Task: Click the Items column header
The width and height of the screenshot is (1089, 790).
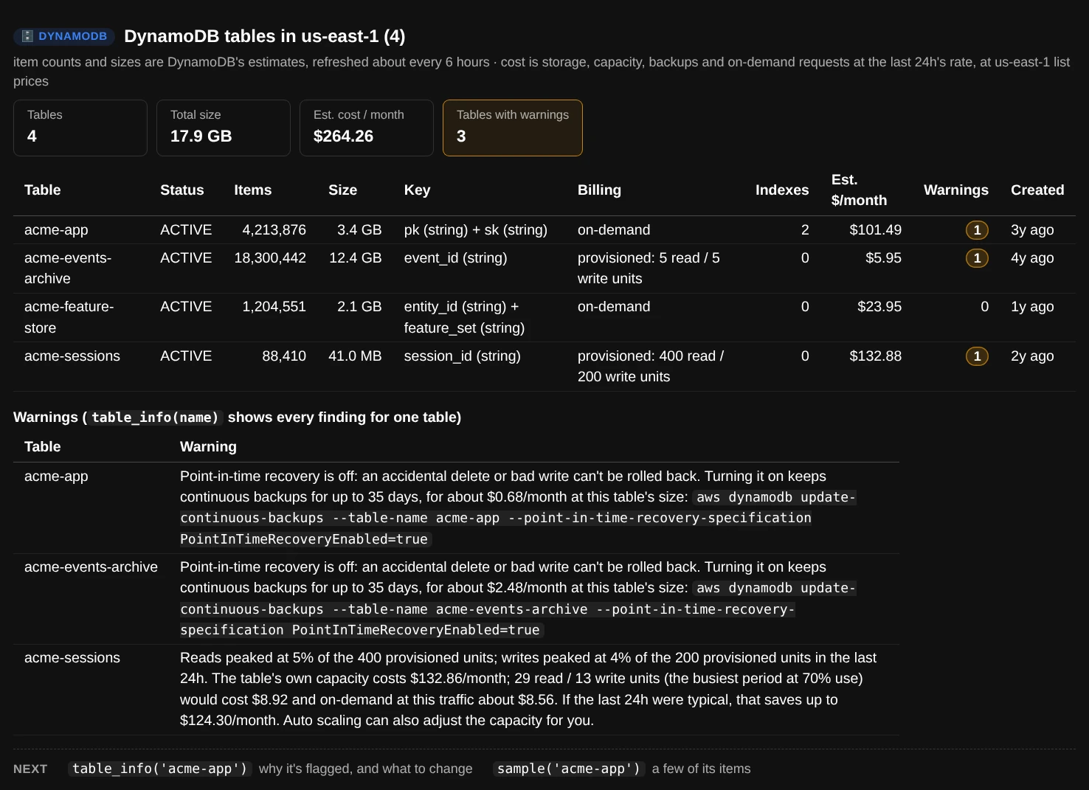Action: pyautogui.click(x=253, y=190)
